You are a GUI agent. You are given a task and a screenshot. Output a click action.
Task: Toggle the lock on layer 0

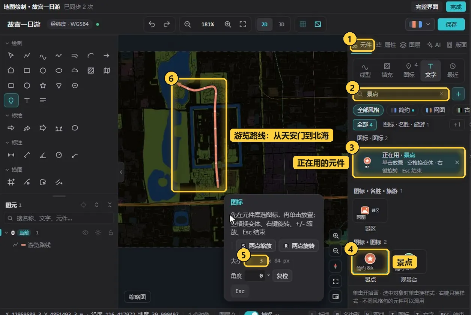[x=110, y=232]
